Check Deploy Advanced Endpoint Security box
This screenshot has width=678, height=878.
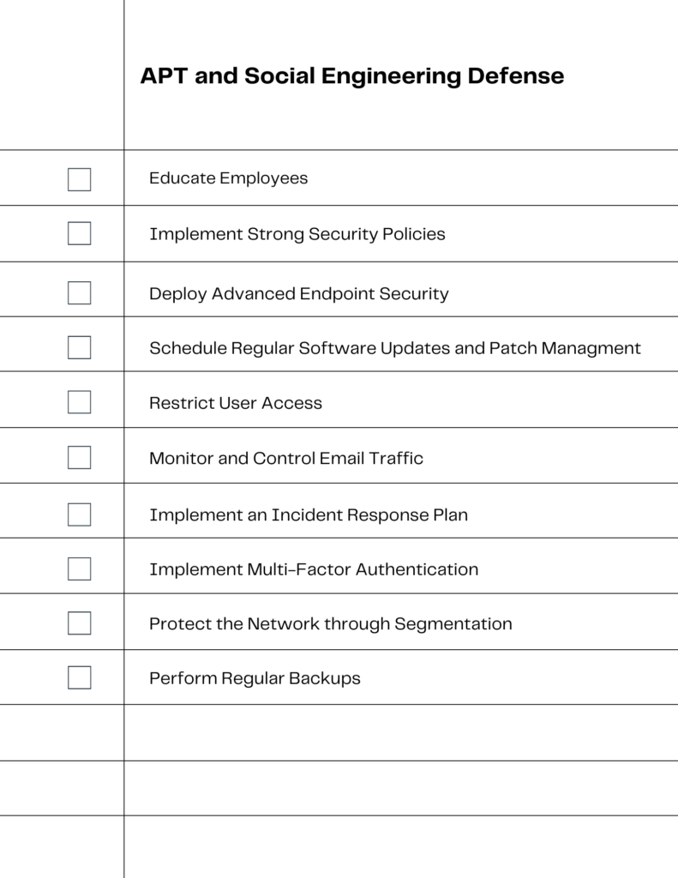click(79, 293)
